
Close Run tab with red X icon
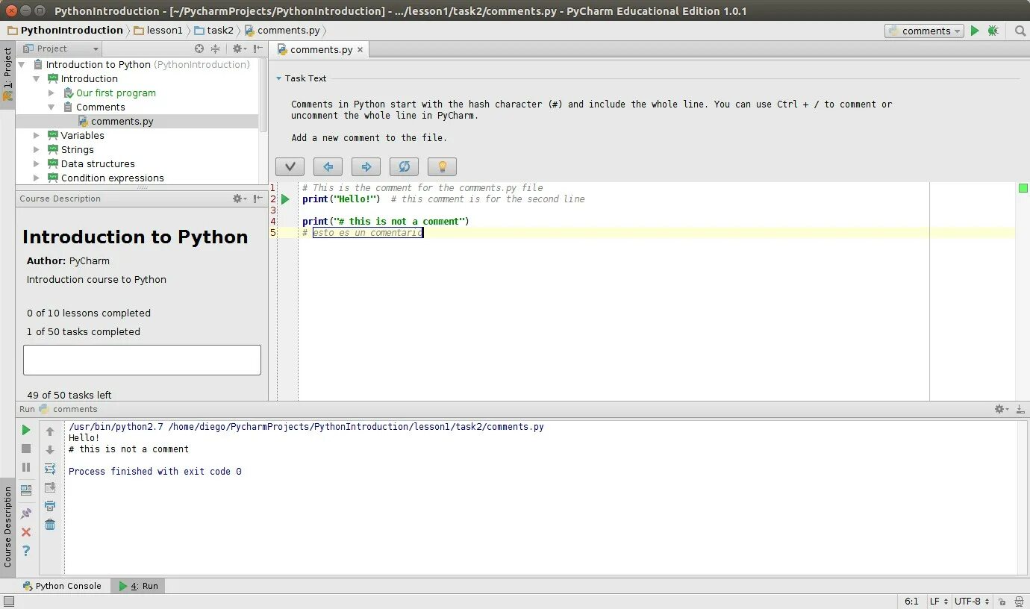[x=26, y=532]
